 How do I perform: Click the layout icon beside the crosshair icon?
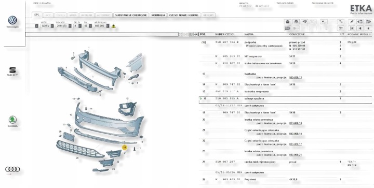tap(191, 35)
